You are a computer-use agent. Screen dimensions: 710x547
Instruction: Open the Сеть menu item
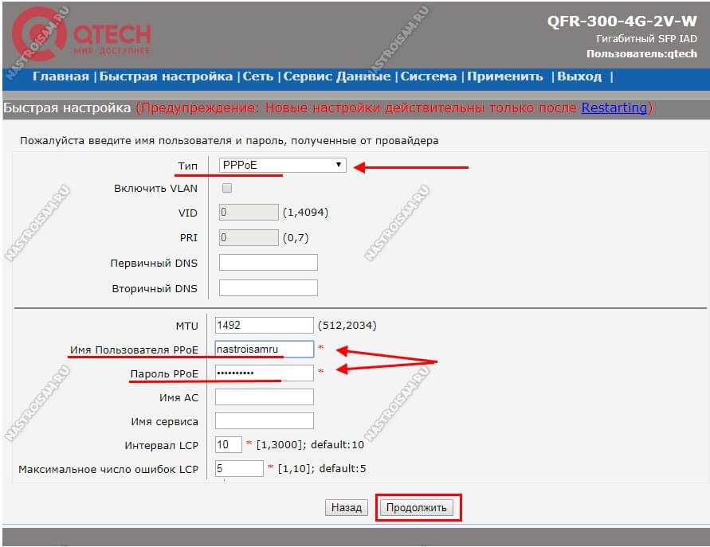click(257, 76)
